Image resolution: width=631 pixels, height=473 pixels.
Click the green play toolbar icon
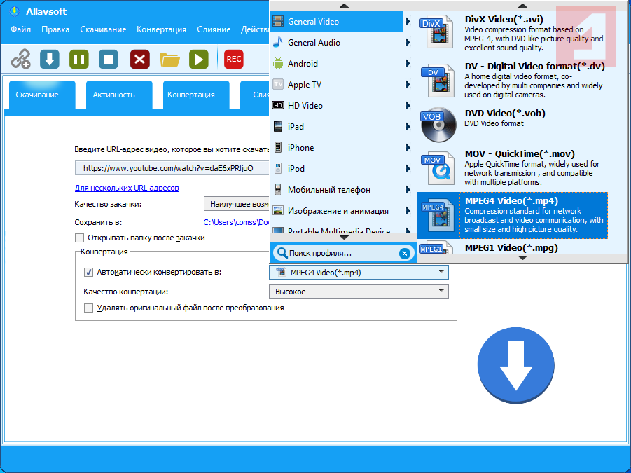pyautogui.click(x=199, y=59)
